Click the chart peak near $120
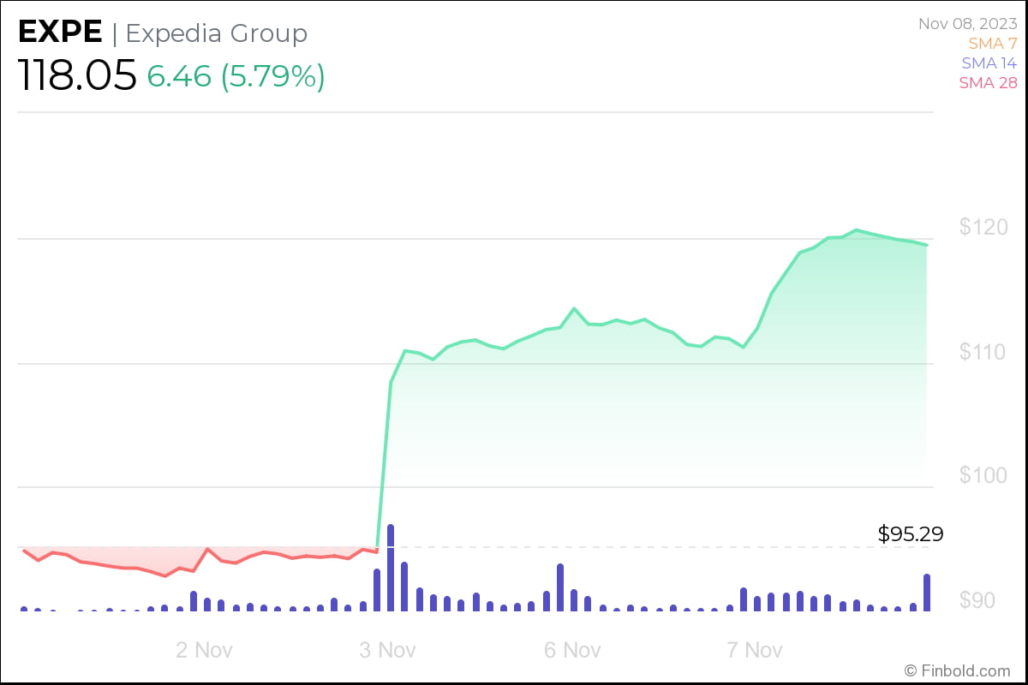 point(857,229)
